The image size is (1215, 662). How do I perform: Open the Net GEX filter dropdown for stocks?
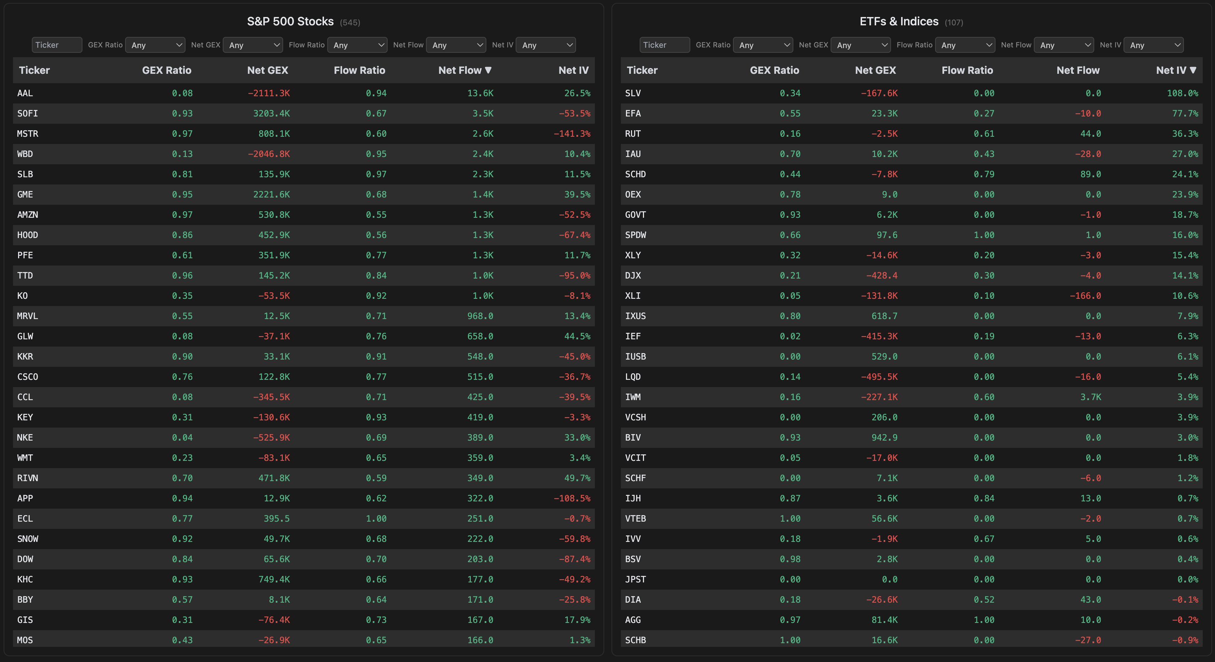253,45
